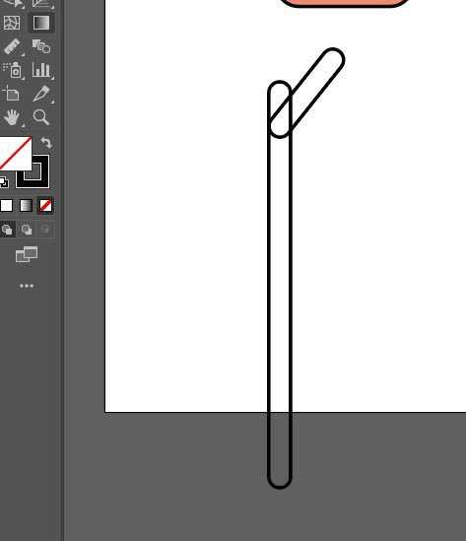Select the Artboard tool
This screenshot has width=466, height=541.
click(x=12, y=94)
